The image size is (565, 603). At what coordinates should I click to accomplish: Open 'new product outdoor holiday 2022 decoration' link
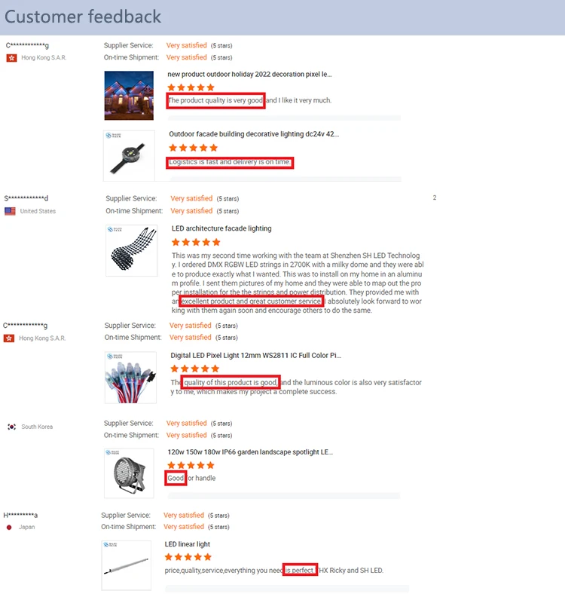pyautogui.click(x=249, y=74)
